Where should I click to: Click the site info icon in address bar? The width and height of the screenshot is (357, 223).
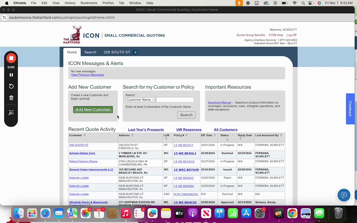(x=4, y=17)
